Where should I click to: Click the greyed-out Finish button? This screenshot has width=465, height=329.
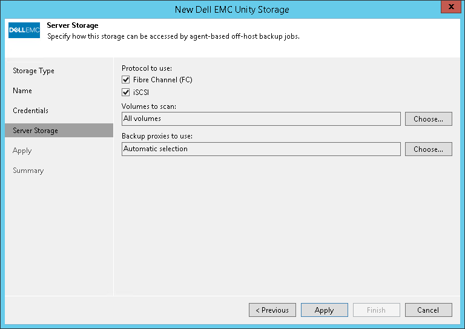(376, 310)
